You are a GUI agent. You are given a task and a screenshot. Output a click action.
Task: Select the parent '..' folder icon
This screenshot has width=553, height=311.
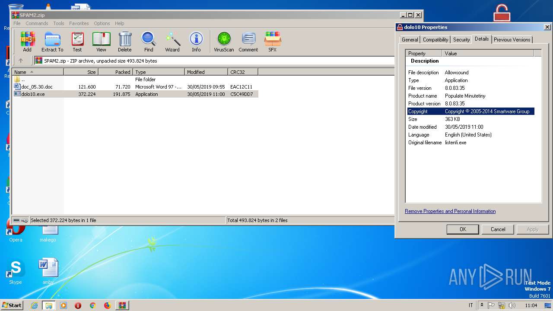(17, 79)
